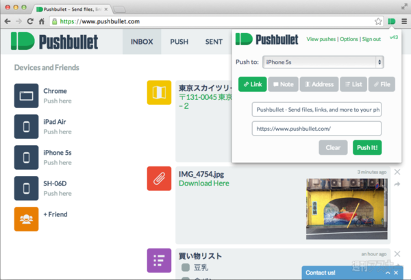Open the Push to device dropdown
The width and height of the screenshot is (411, 280).
click(323, 62)
